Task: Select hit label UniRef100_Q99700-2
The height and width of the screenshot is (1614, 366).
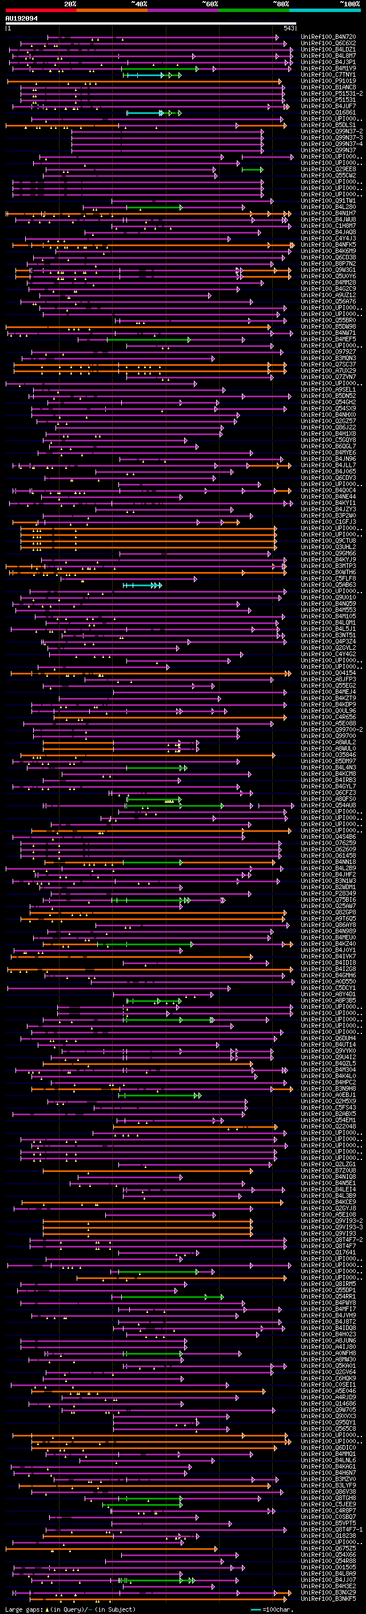Action: pos(332,731)
